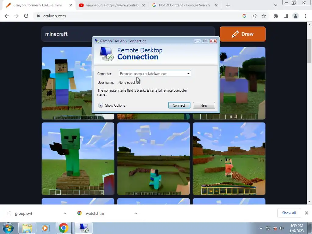Open the Steve character image top left
This screenshot has width=312, height=234.
[67, 83]
